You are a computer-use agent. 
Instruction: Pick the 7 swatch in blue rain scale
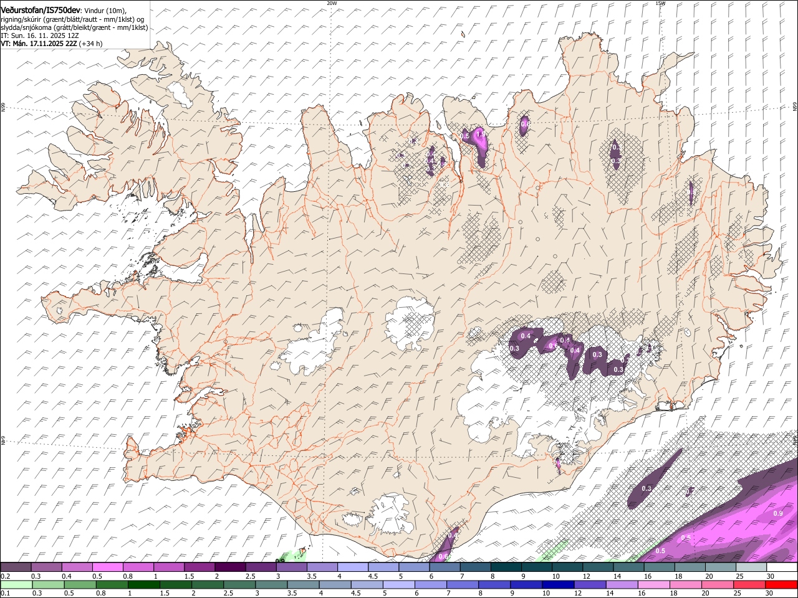463,584
